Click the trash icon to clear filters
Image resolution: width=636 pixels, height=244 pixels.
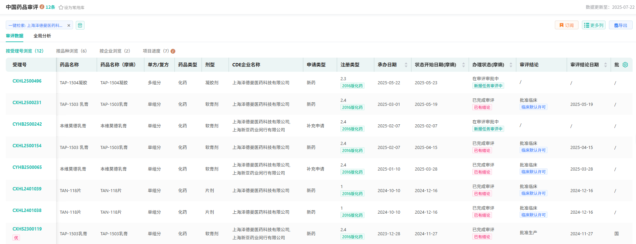pos(80,25)
